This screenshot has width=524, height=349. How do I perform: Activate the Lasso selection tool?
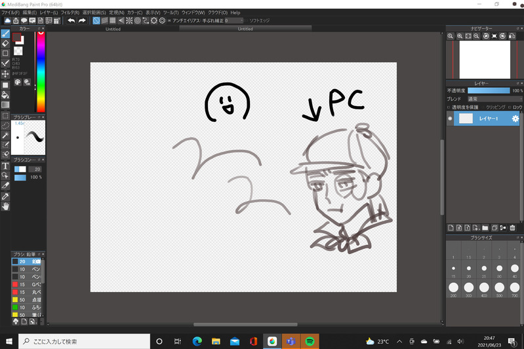5,126
